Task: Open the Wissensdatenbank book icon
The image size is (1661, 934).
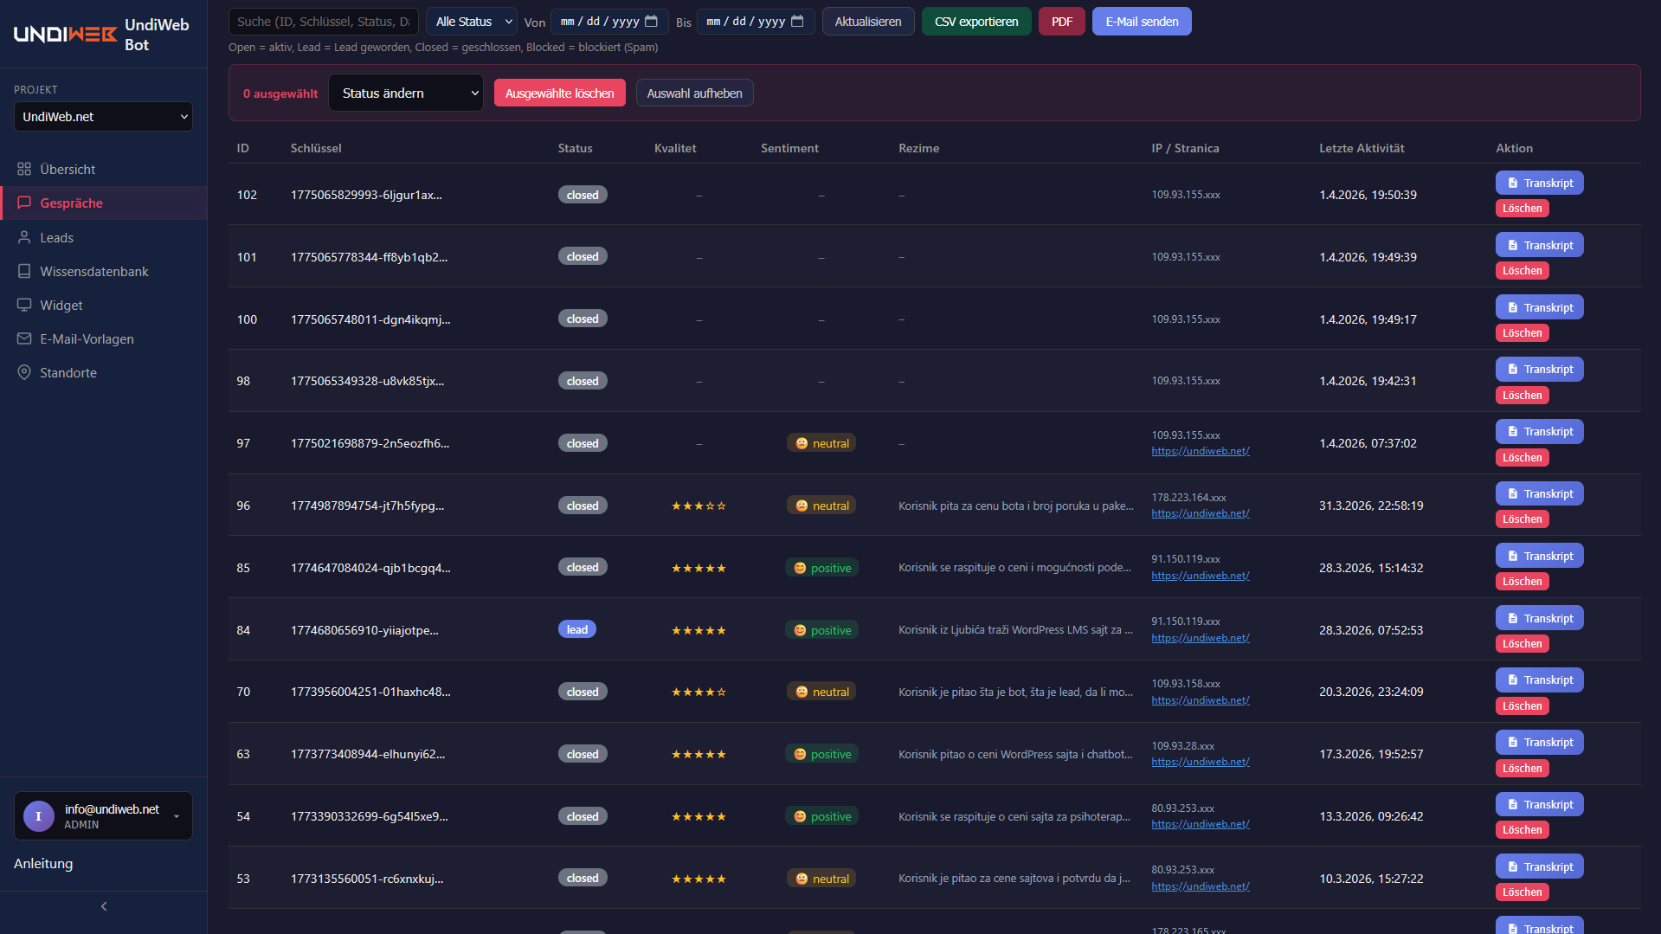Action: pyautogui.click(x=23, y=271)
